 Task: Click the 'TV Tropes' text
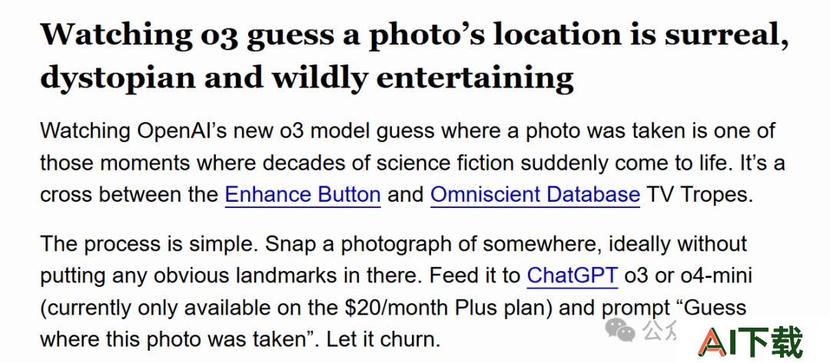coord(699,195)
